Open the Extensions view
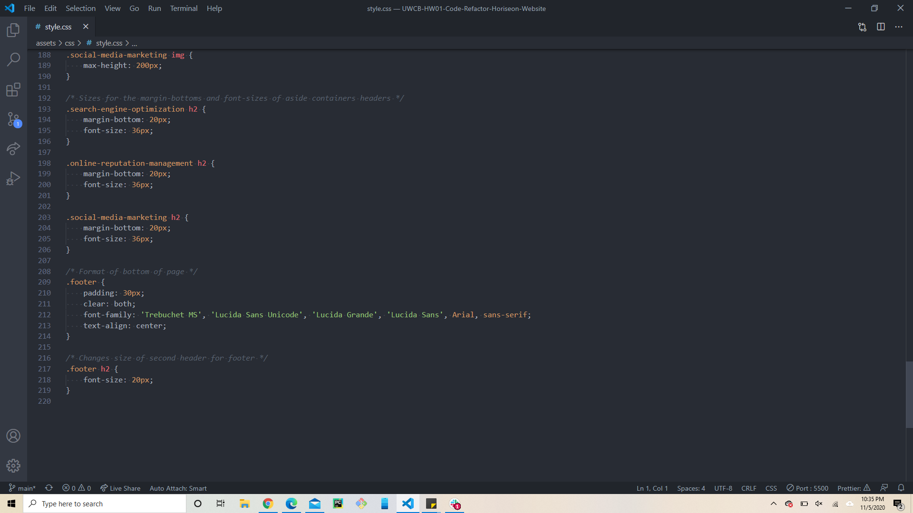Viewport: 913px width, 513px height. (x=13, y=90)
